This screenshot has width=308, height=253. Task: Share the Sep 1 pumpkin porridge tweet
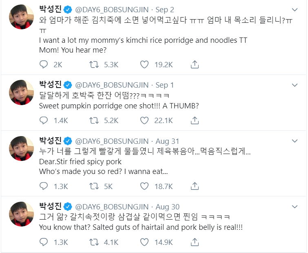point(195,120)
